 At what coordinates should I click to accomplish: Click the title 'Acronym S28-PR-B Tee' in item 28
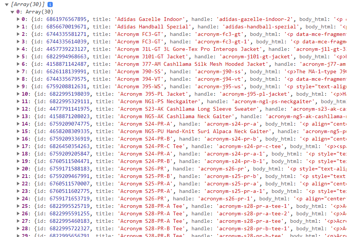[151, 228]
